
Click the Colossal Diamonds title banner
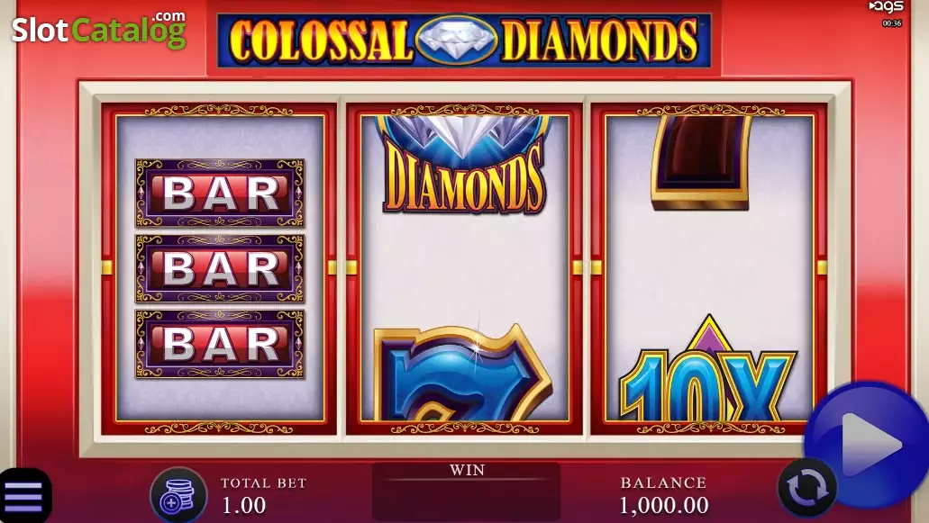pos(464,41)
